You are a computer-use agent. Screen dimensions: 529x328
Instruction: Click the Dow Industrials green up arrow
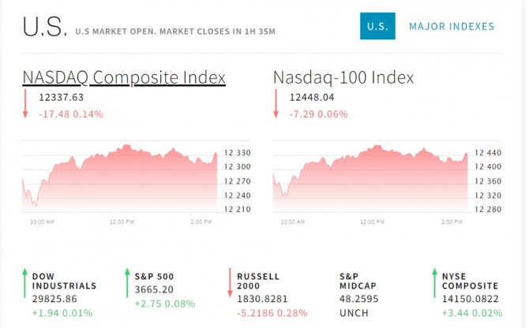[x=24, y=284]
